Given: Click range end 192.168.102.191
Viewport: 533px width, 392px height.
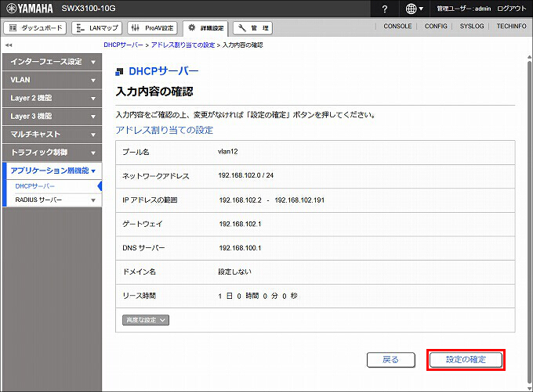Looking at the screenshot, I should [299, 200].
